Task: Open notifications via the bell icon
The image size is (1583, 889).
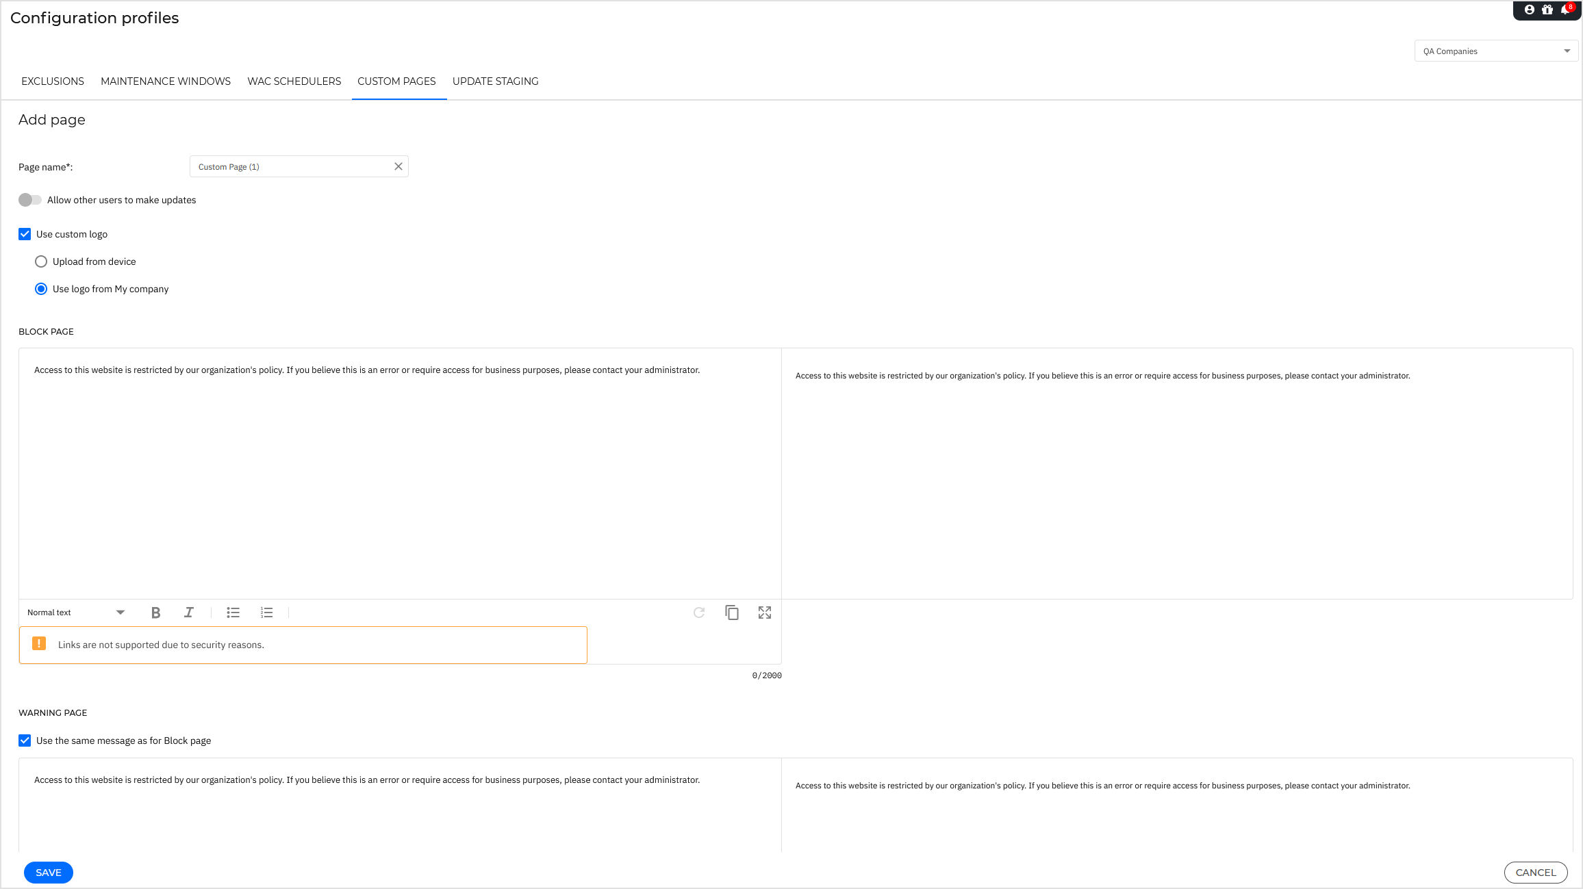Action: click(1565, 10)
